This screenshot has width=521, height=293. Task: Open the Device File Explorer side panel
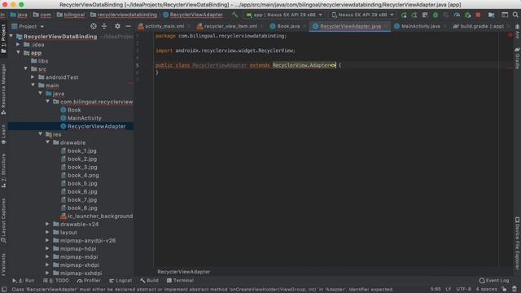click(x=518, y=243)
